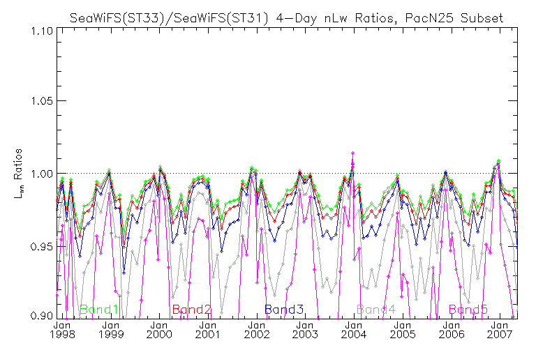Click the y-axis value 0.90

coord(42,315)
